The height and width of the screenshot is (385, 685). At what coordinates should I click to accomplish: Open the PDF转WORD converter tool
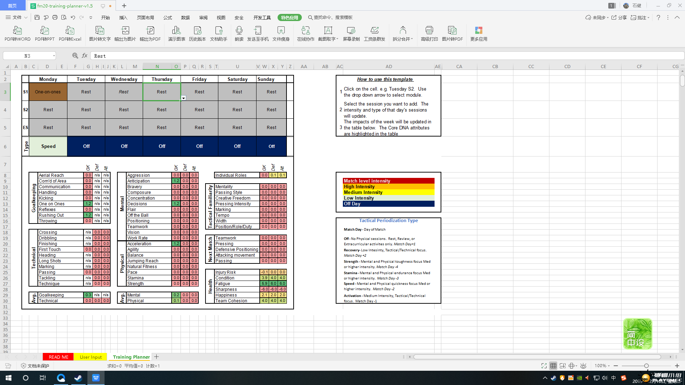coord(17,34)
